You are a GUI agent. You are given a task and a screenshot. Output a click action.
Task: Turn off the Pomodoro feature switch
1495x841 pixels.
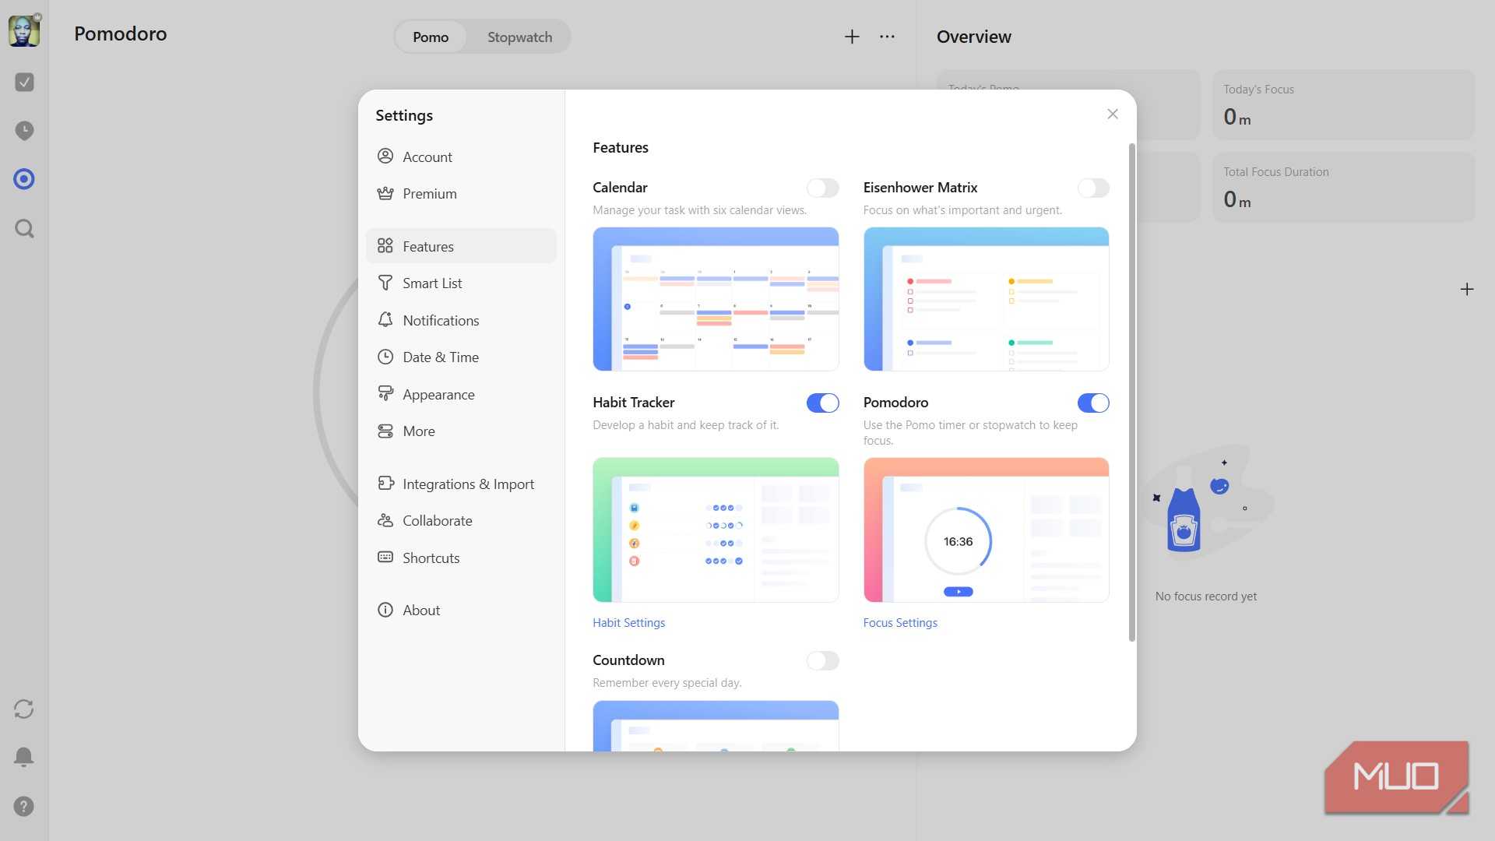pyautogui.click(x=1093, y=403)
